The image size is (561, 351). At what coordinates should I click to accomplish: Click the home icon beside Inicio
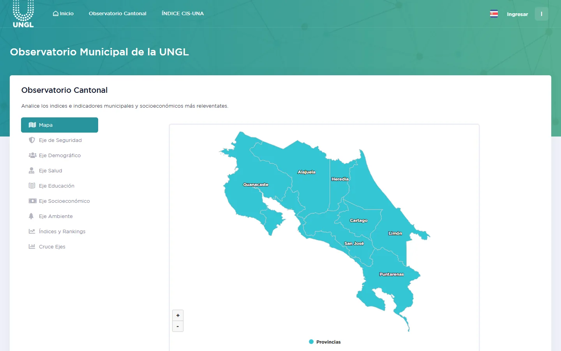tap(56, 14)
